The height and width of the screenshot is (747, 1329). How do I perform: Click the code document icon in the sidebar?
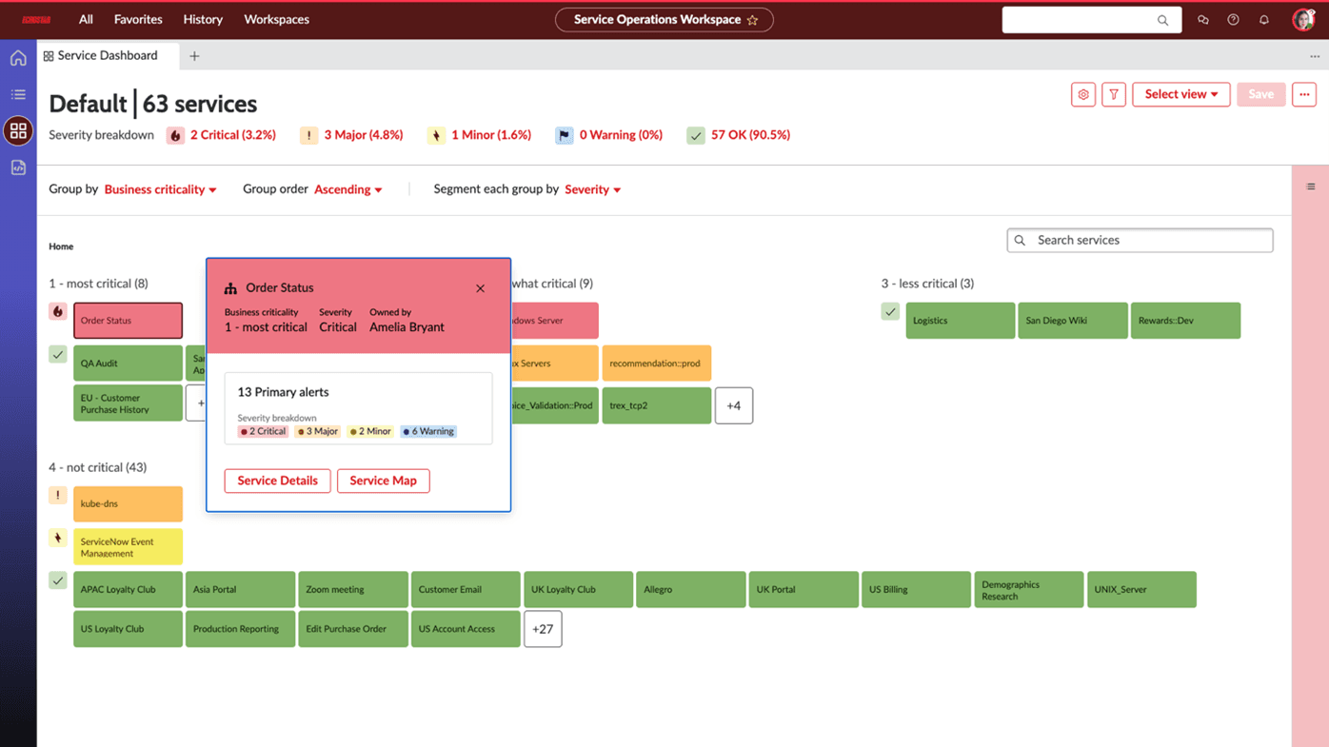tap(17, 167)
